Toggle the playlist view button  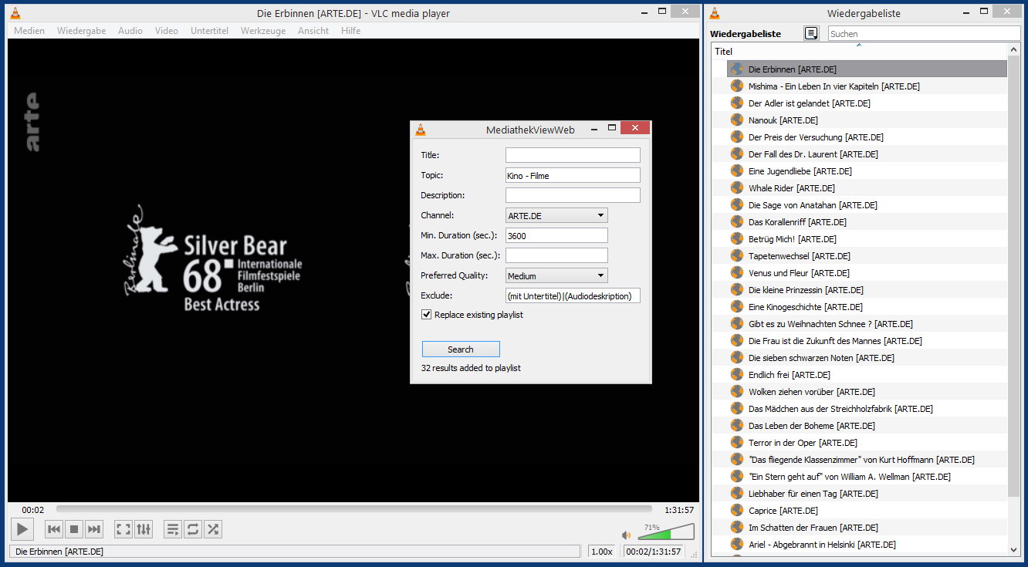(173, 529)
